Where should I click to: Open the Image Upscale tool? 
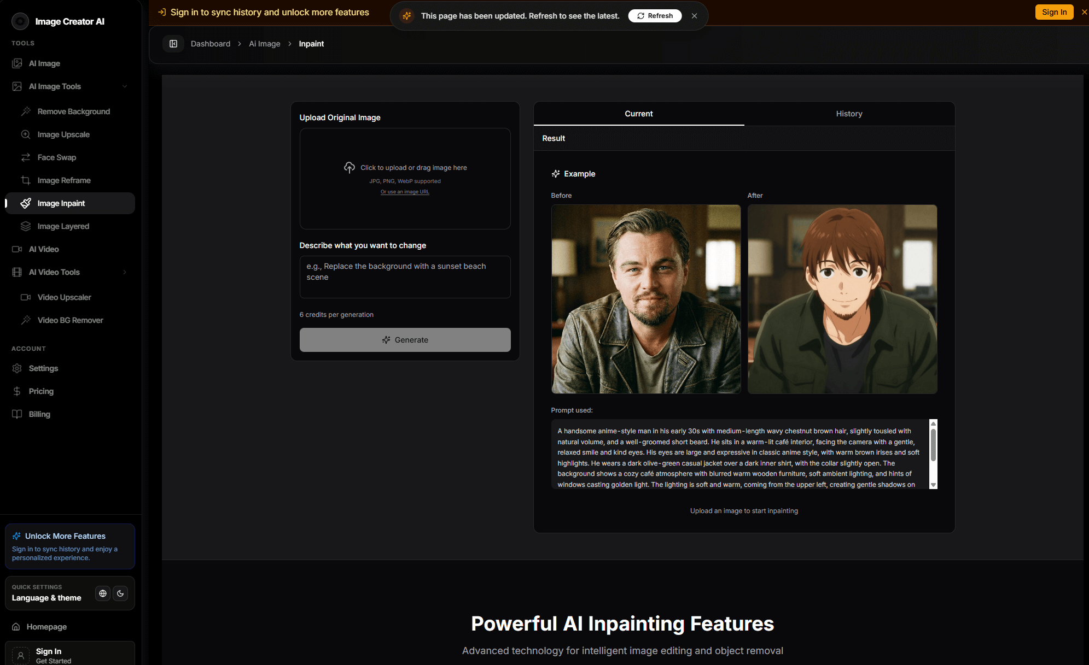pyautogui.click(x=63, y=134)
